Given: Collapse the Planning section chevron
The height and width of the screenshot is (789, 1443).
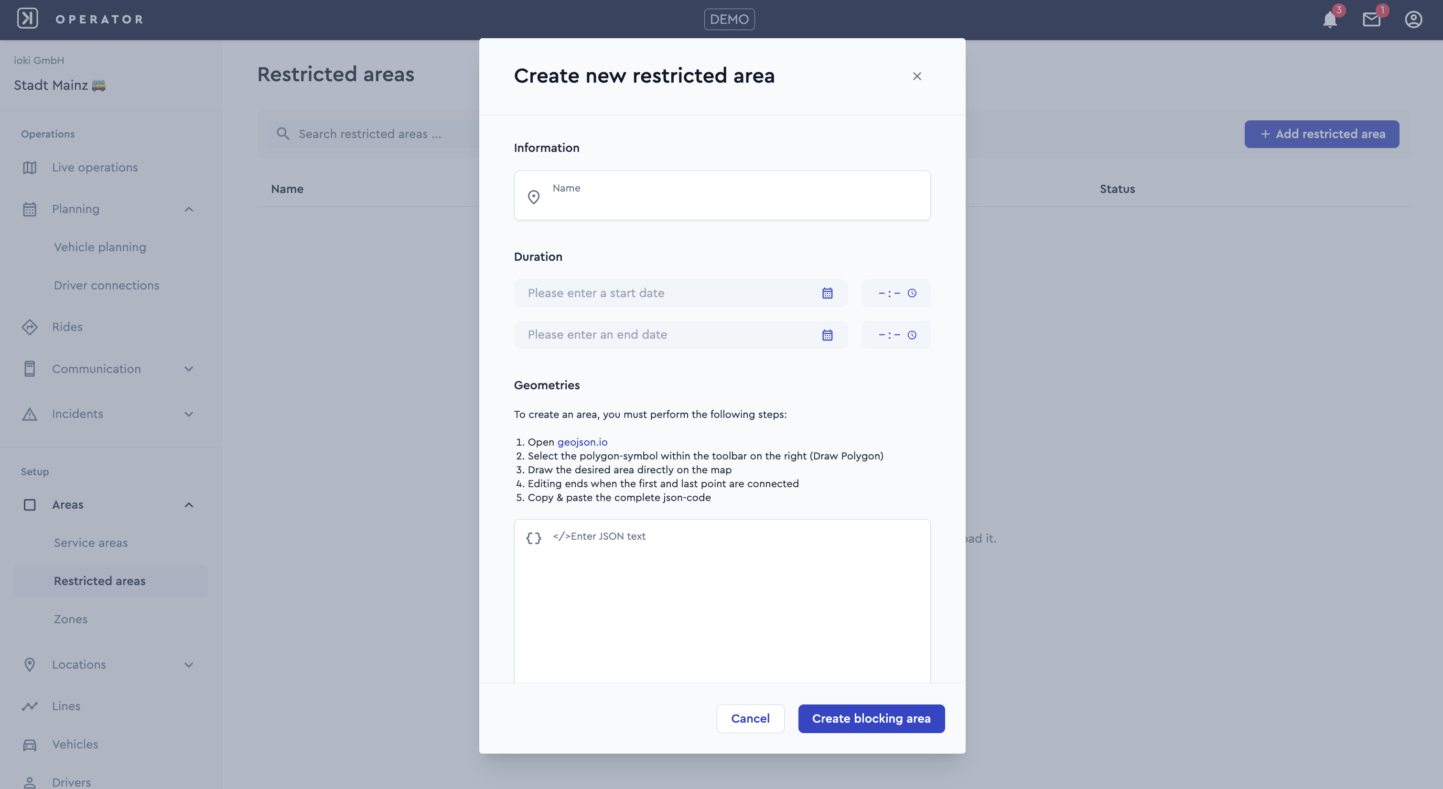Looking at the screenshot, I should [x=189, y=210].
